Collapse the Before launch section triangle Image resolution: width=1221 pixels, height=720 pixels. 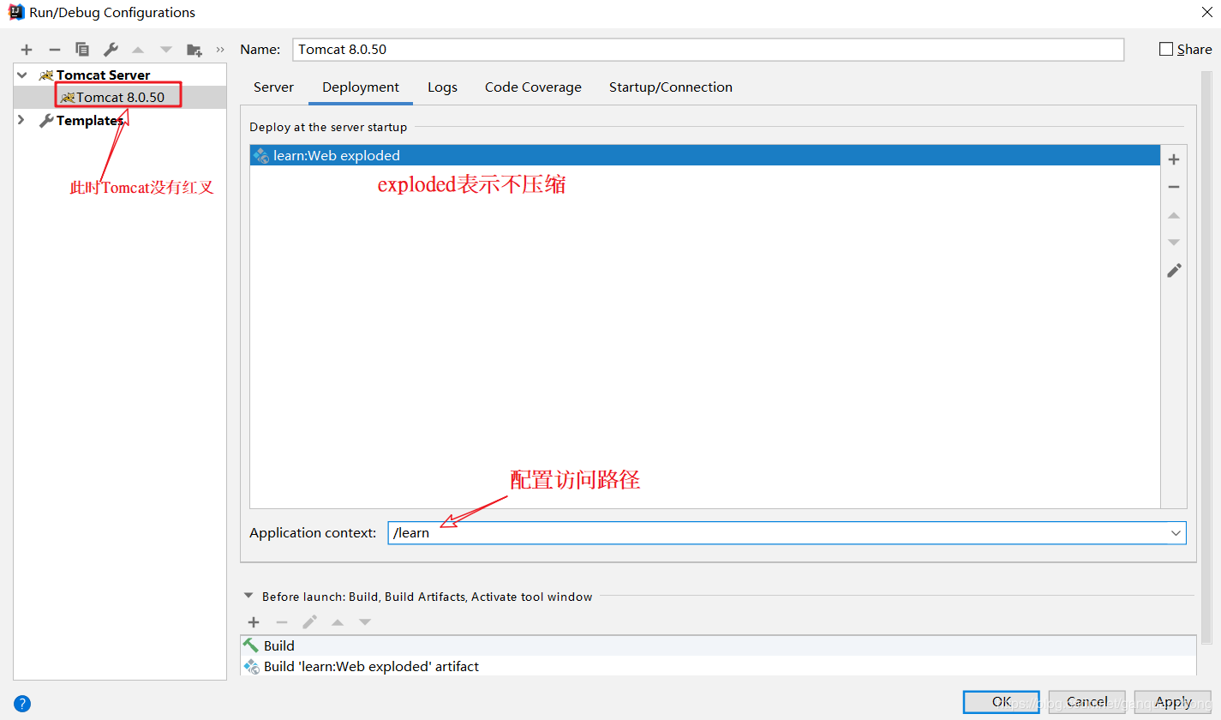click(248, 596)
